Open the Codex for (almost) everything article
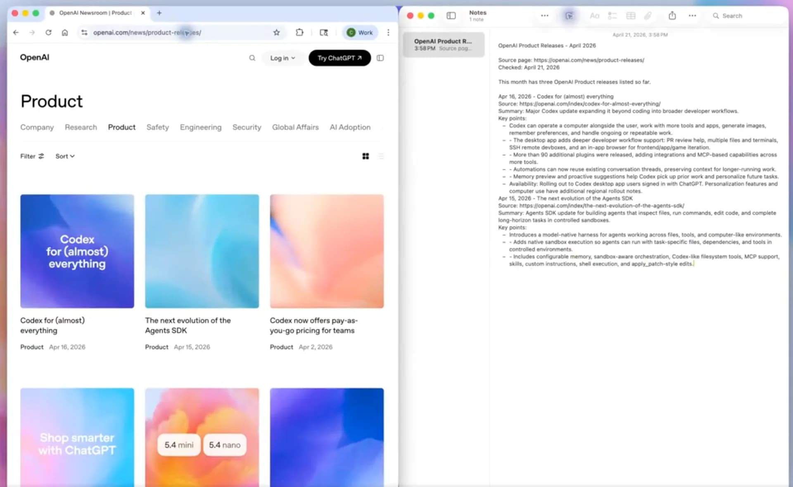Image resolution: width=793 pixels, height=487 pixels. [x=77, y=251]
